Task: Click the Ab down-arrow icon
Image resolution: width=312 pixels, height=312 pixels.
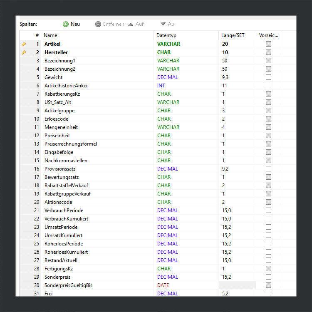Action: [163, 24]
